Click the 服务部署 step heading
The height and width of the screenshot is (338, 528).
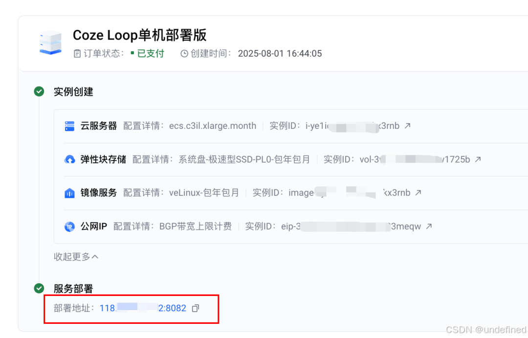[73, 289]
